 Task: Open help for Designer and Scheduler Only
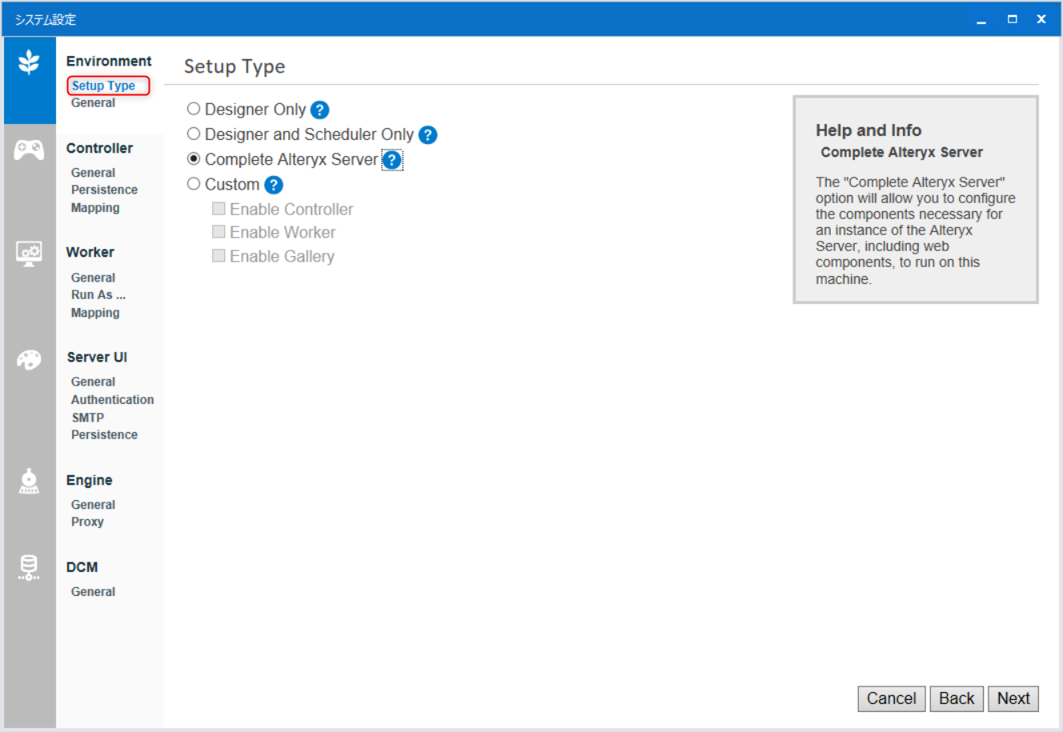pos(427,134)
